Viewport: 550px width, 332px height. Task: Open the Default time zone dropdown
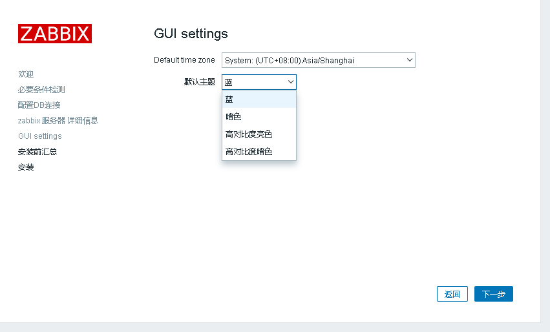coord(318,60)
